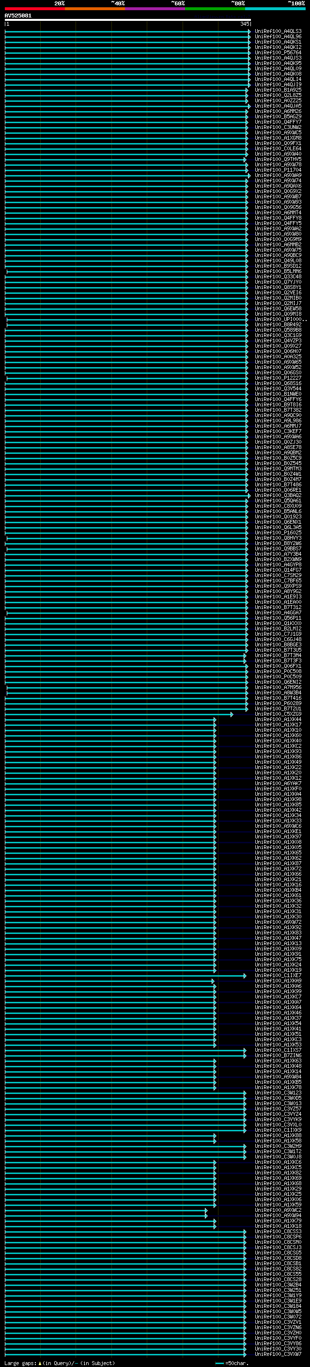Open hit UniRef100_A4QLS3

pyautogui.click(x=278, y=32)
